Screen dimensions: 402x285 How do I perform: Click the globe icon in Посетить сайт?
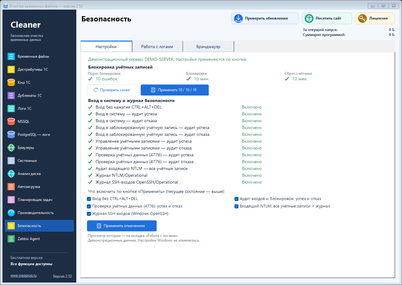pos(309,18)
